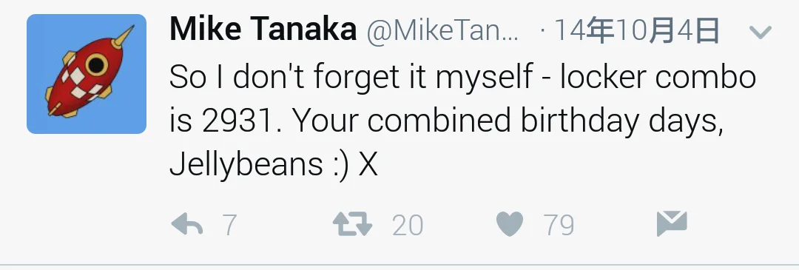Image resolution: width=799 pixels, height=270 pixels.
Task: Click the word Jellybeans in the tweet
Action: tap(246, 166)
